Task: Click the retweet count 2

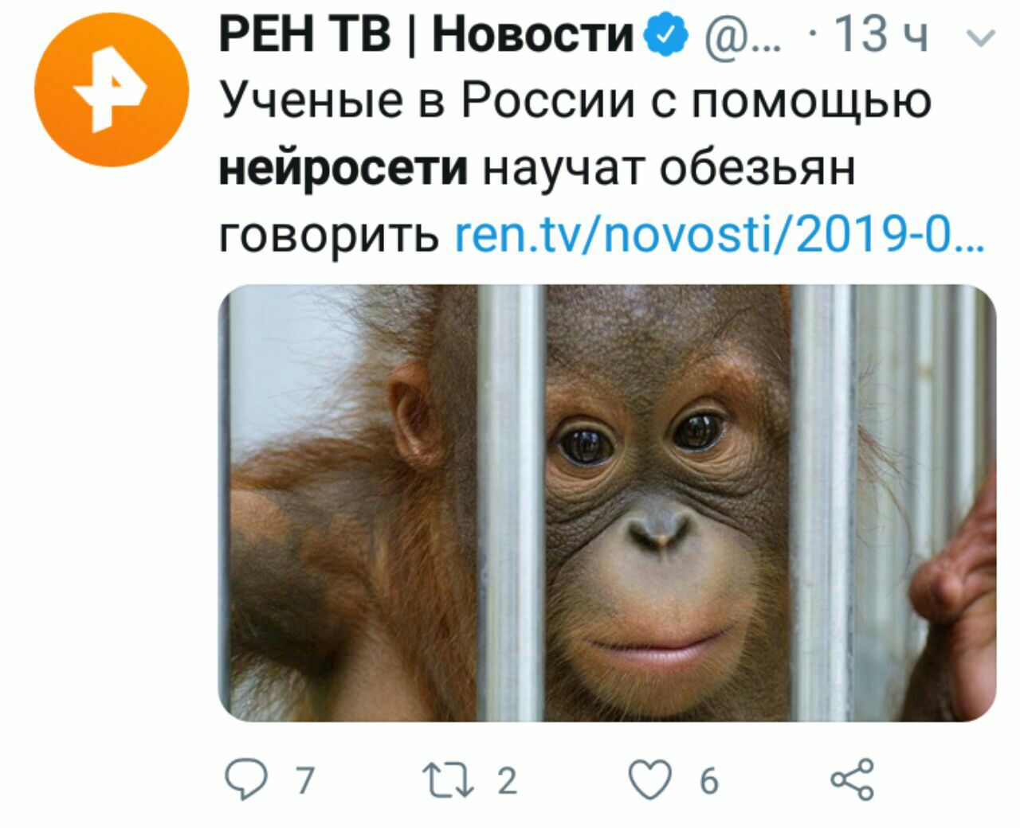Action: [508, 780]
